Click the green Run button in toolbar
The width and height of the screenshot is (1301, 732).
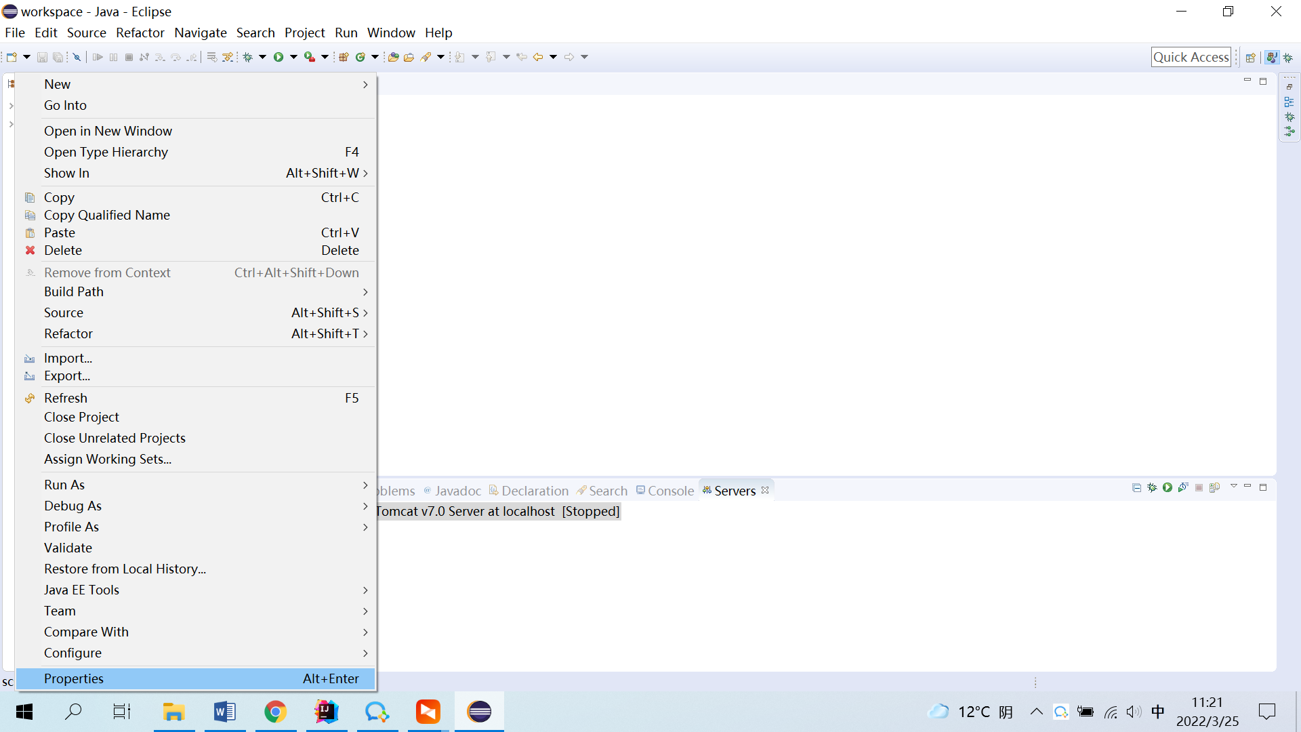278,57
